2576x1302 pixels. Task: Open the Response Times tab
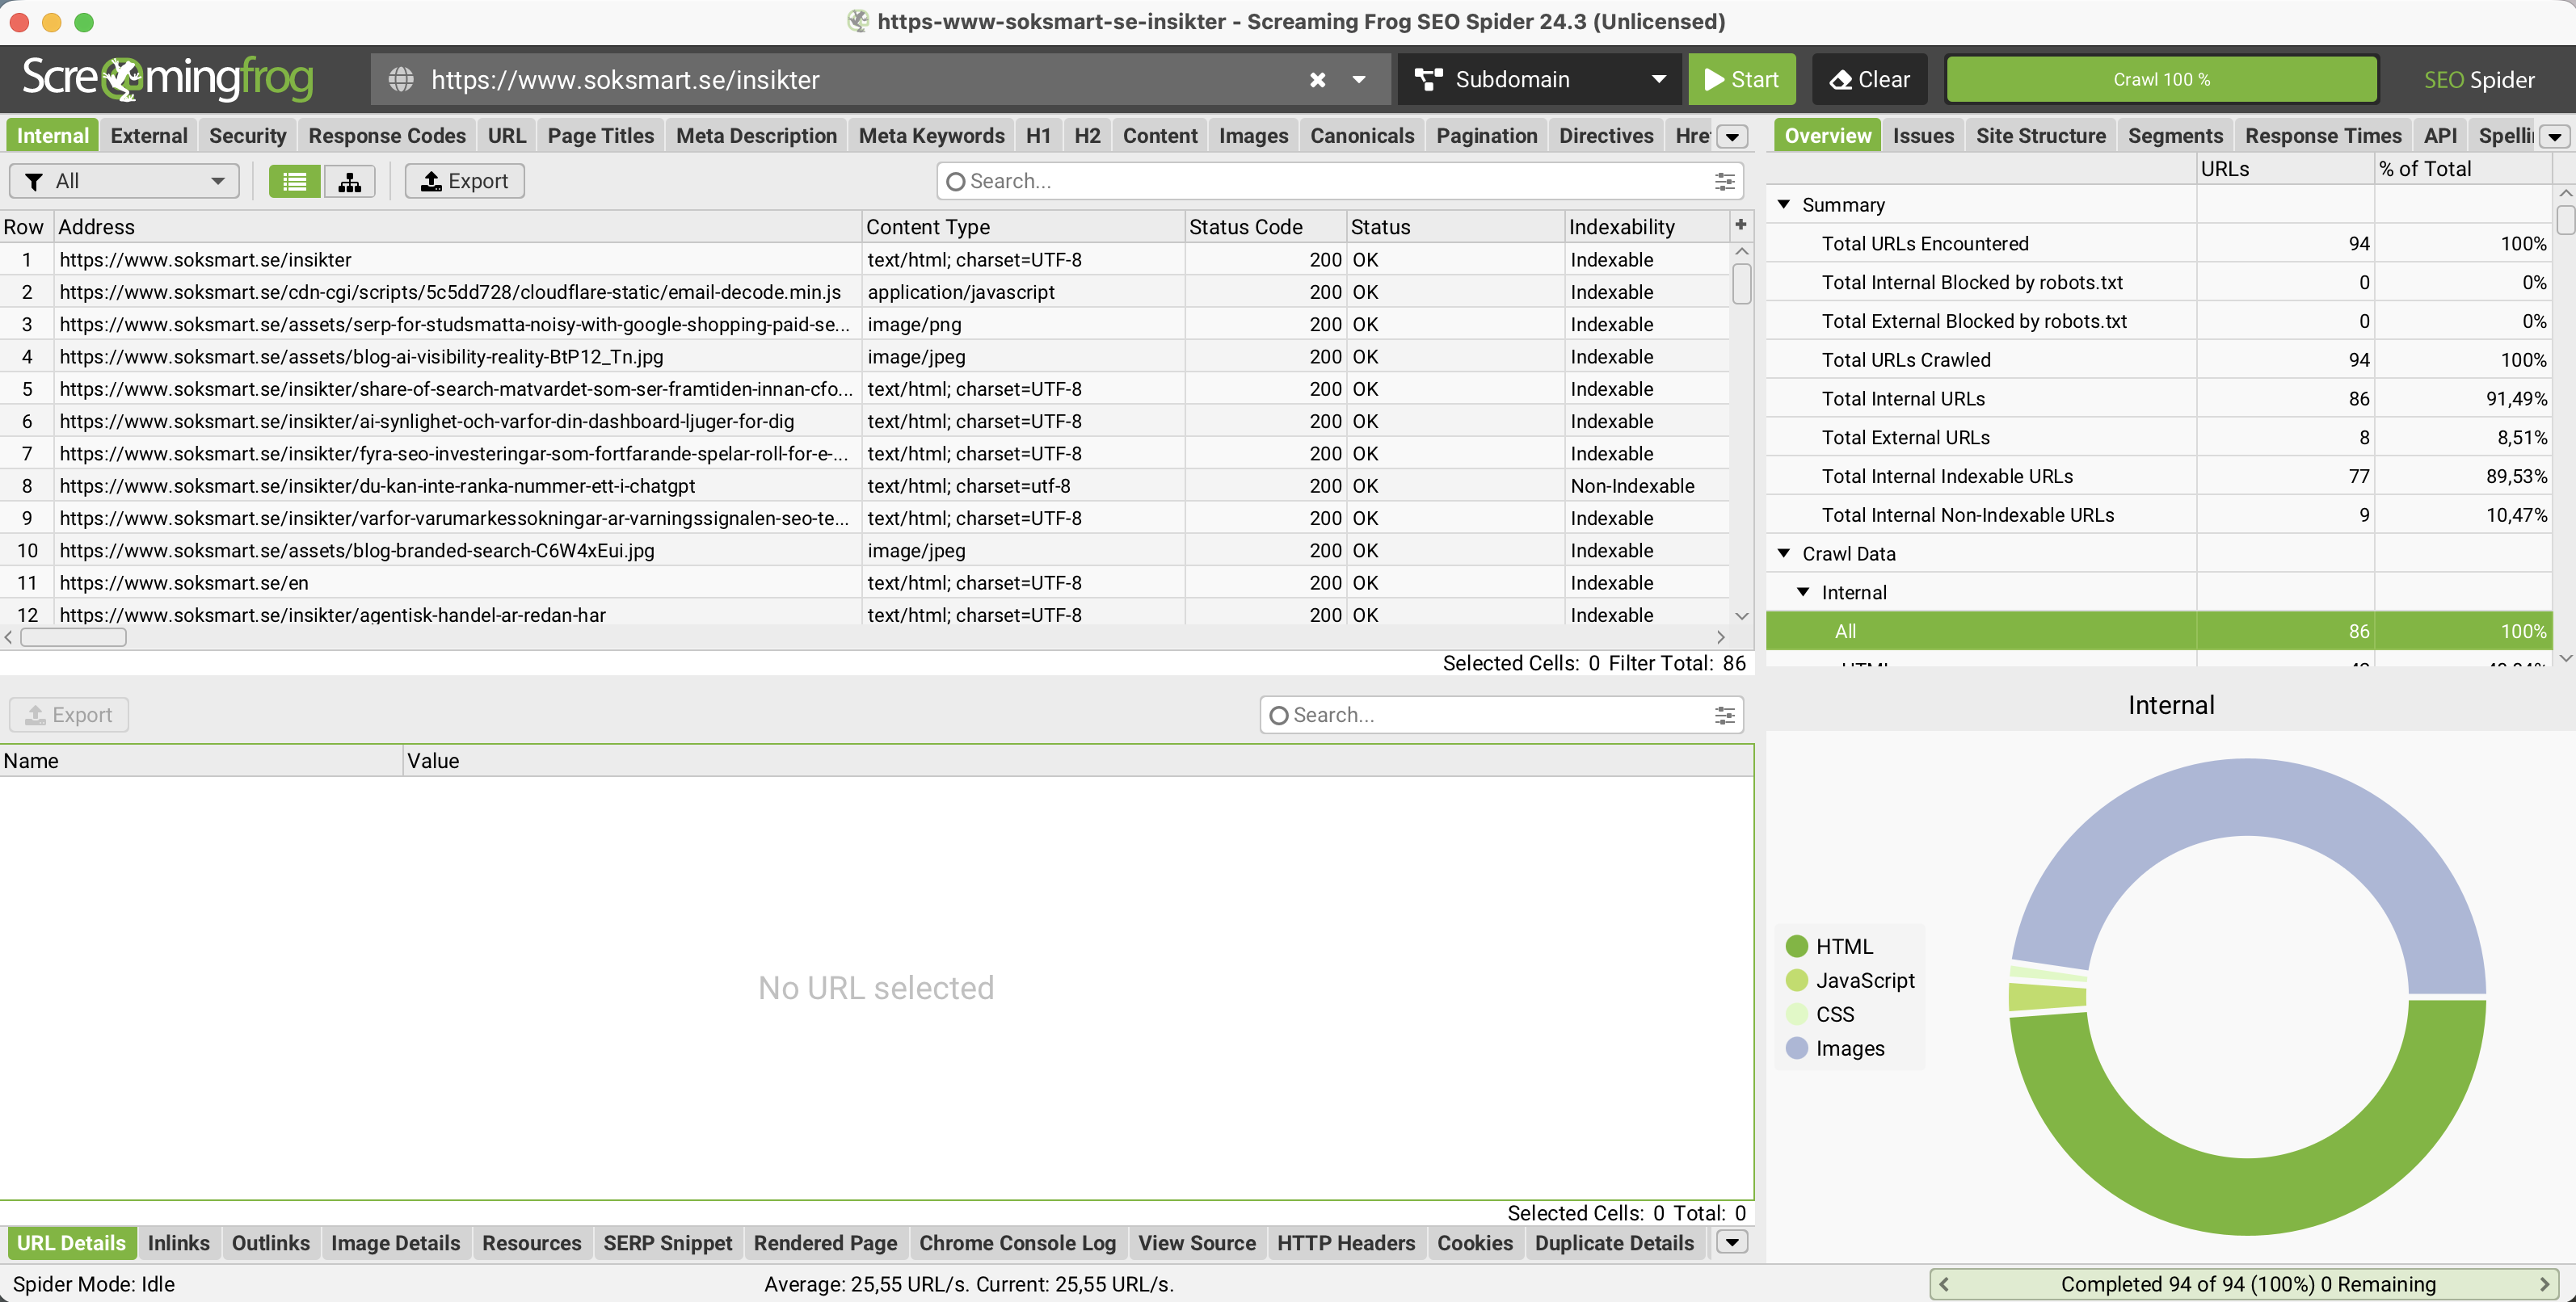pos(2323,136)
